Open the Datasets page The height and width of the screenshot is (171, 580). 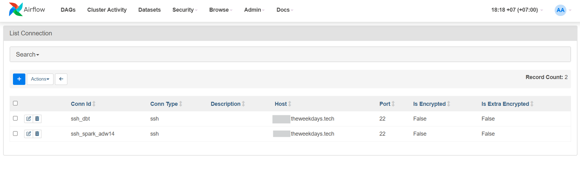coord(150,10)
